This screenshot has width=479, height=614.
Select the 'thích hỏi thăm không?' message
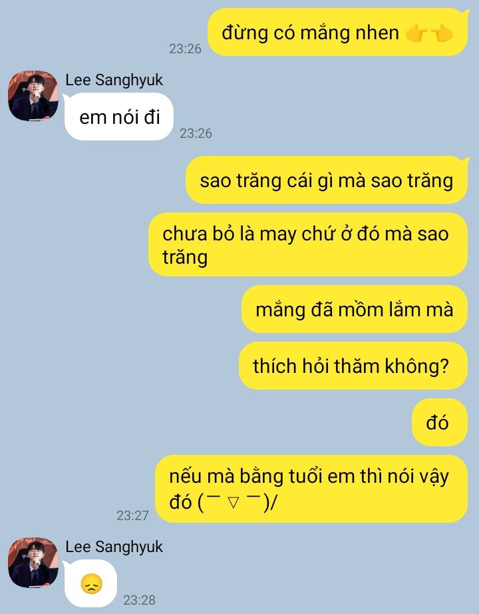tap(353, 366)
